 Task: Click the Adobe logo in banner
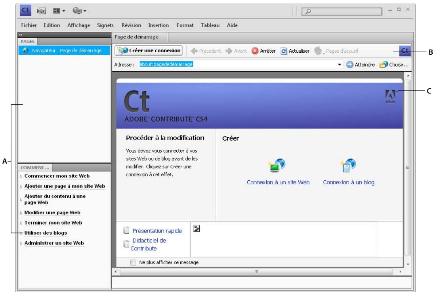click(390, 97)
